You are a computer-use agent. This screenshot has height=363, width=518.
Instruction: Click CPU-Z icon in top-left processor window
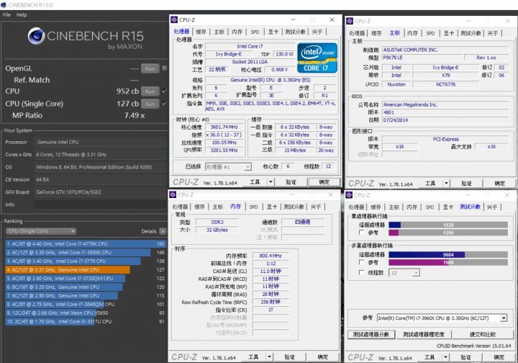(174, 20)
